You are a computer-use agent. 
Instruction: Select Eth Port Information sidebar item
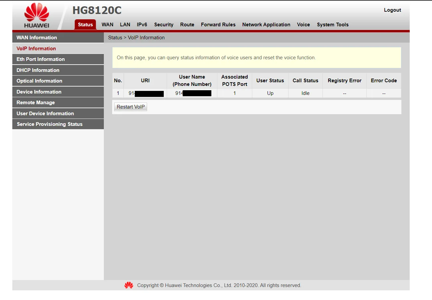click(41, 59)
